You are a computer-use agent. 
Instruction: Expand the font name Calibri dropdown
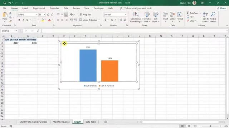36,15
